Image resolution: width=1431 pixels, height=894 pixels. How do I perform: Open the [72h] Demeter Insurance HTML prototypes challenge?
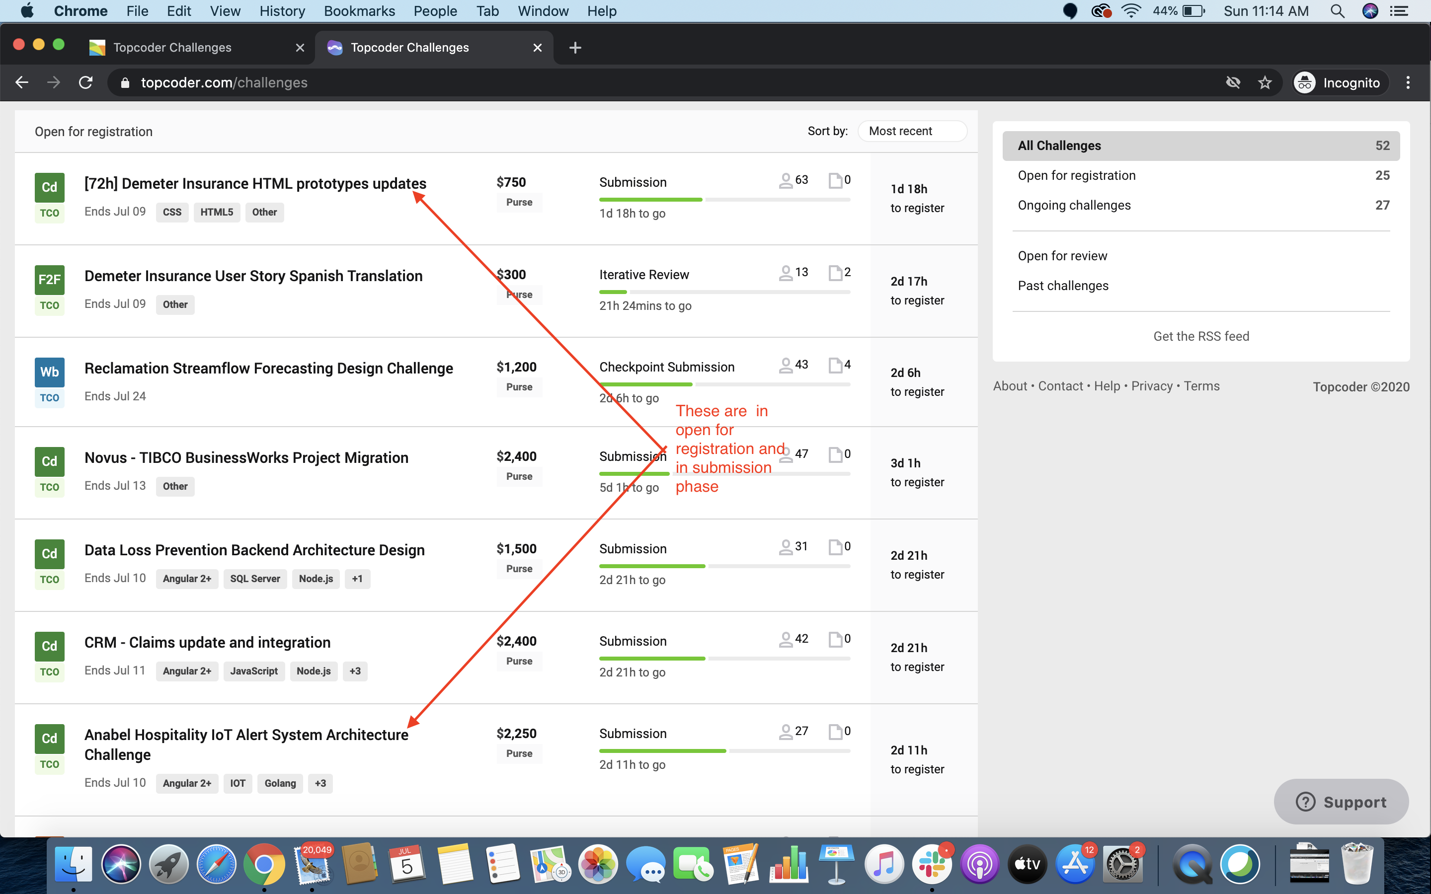255,184
